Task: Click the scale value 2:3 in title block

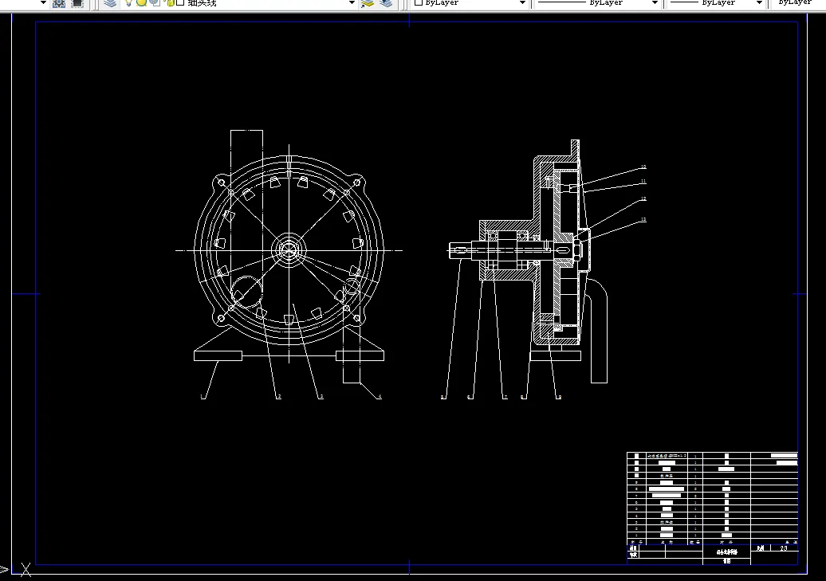Action: (784, 548)
